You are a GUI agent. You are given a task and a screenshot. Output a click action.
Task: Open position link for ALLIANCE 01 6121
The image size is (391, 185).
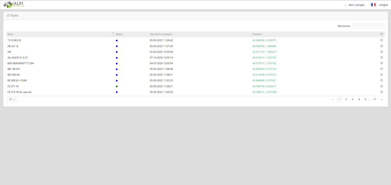click(x=264, y=58)
